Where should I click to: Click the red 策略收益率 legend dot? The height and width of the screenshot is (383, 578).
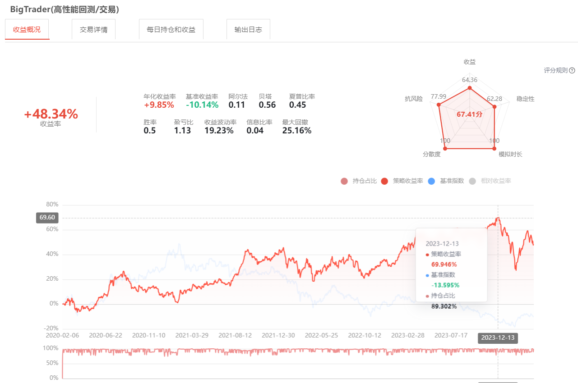(384, 181)
